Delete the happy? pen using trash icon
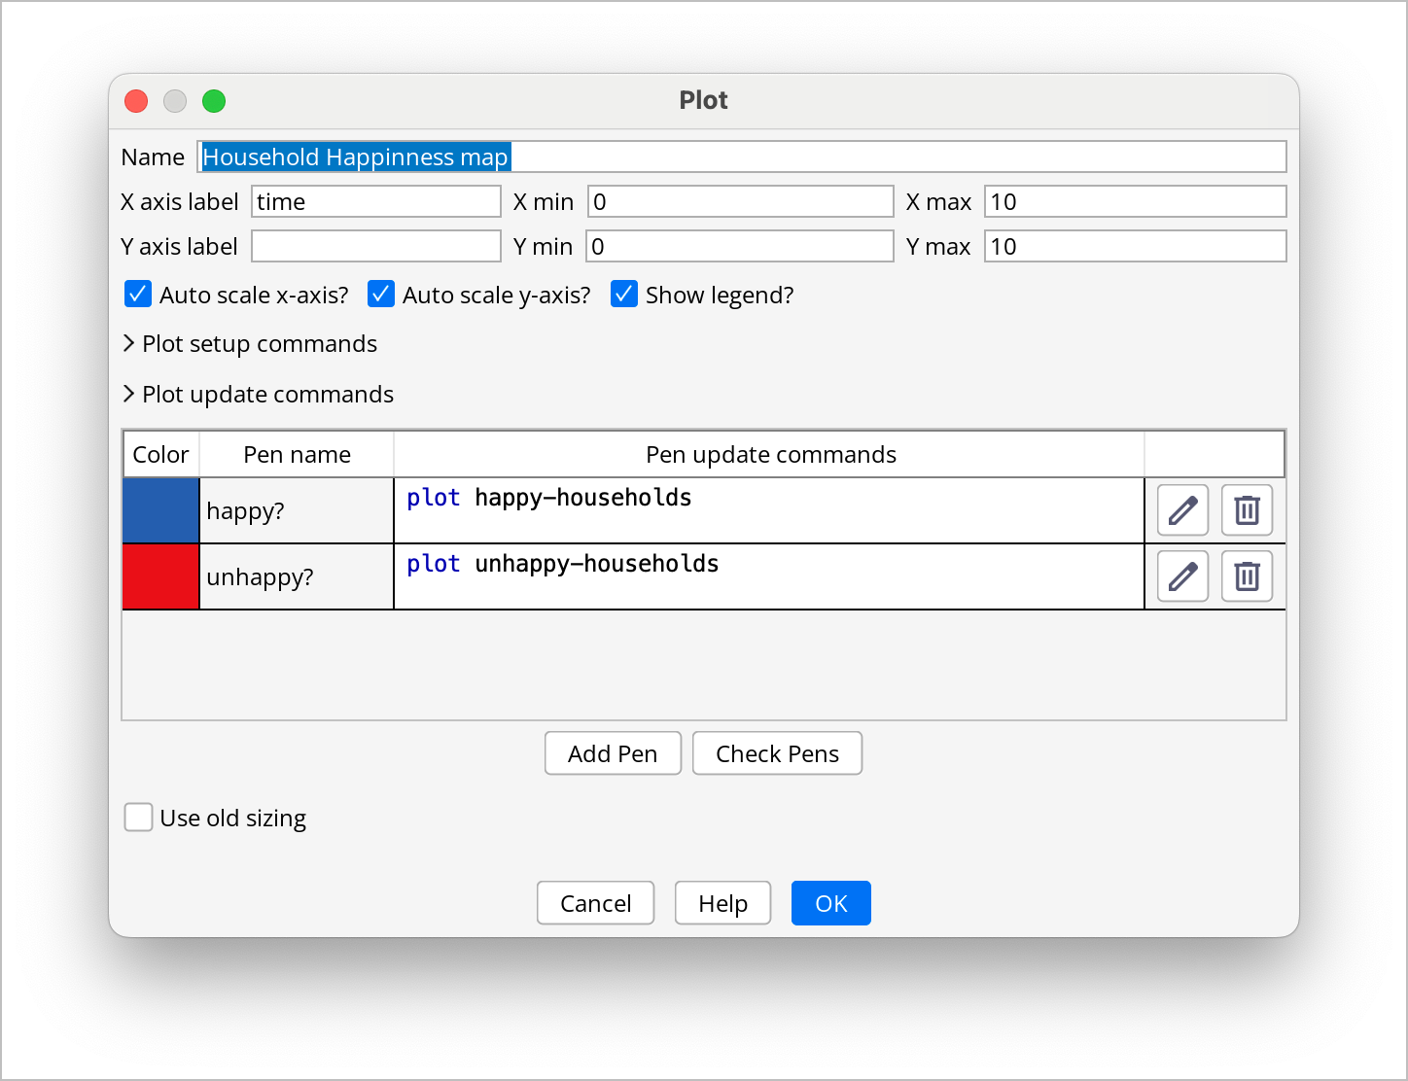Image resolution: width=1408 pixels, height=1081 pixels. (1247, 510)
